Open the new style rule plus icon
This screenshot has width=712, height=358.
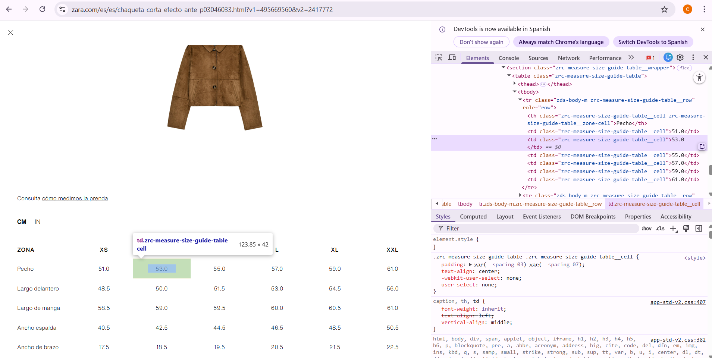click(673, 229)
